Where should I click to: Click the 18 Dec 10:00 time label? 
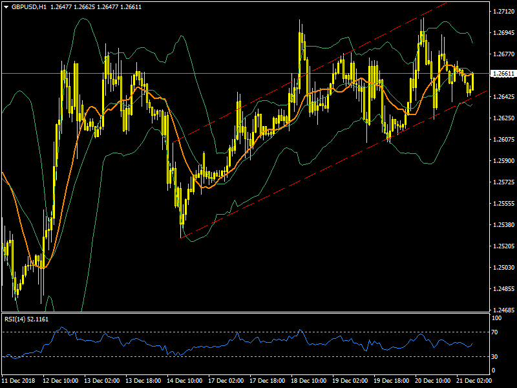pyautogui.click(x=310, y=381)
